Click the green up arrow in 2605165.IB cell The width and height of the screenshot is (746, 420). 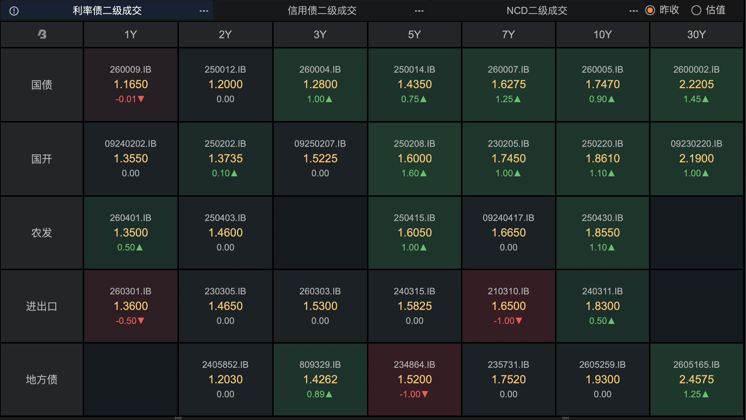705,394
